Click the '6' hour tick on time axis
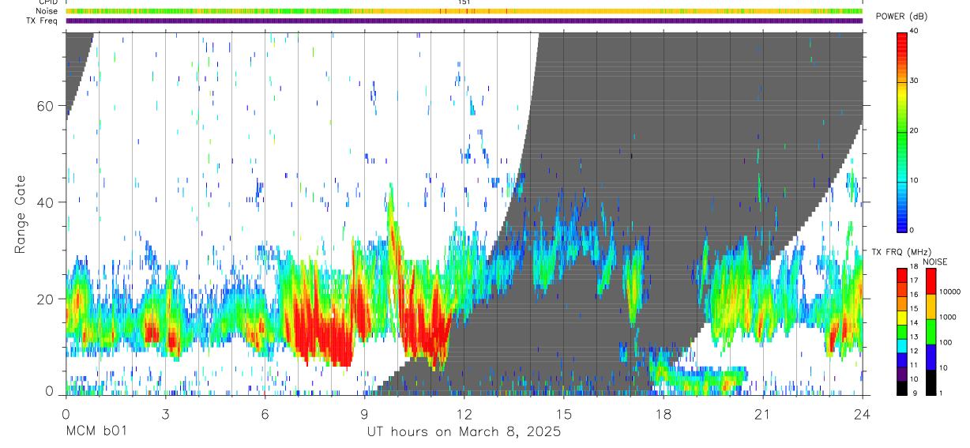 (x=265, y=415)
